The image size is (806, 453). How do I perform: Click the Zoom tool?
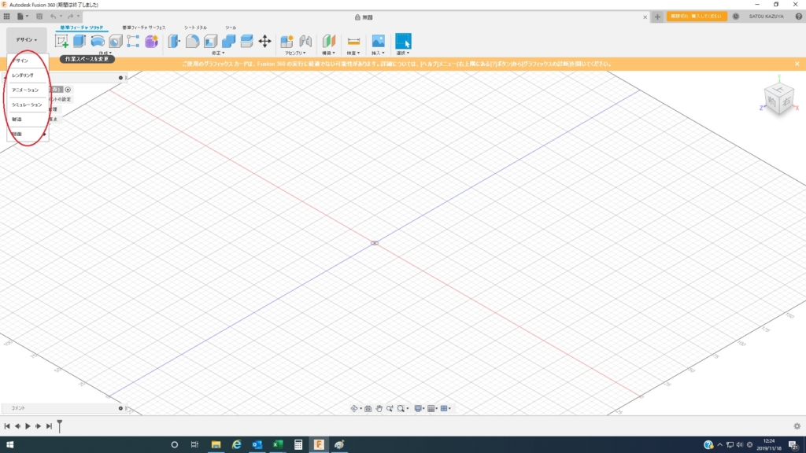click(390, 409)
